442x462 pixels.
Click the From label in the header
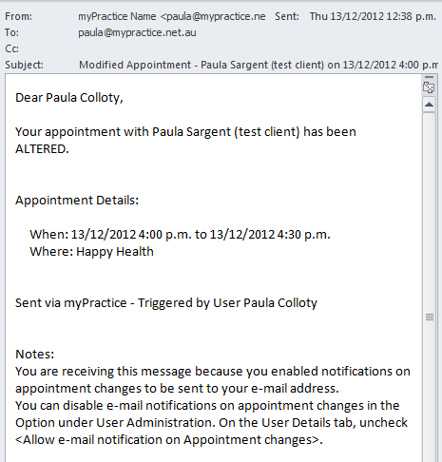click(18, 16)
